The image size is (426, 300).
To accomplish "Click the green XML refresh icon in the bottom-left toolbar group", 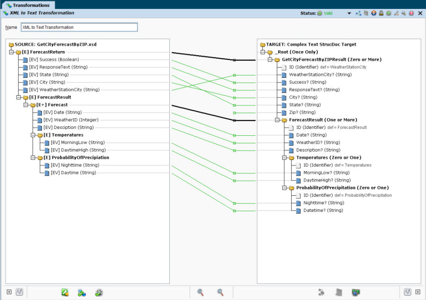I will (65, 293).
